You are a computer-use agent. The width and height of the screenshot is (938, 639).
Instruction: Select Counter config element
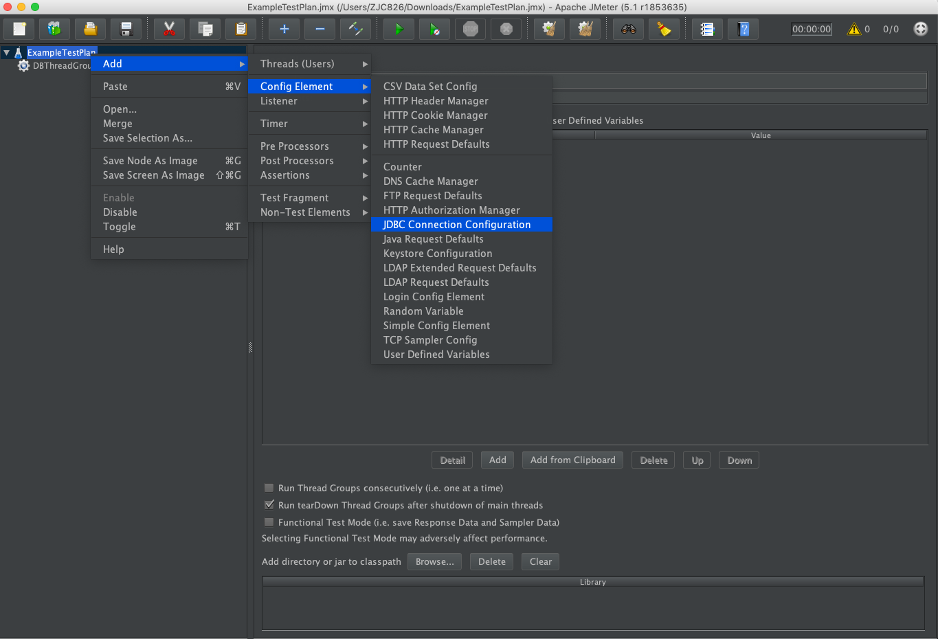click(x=462, y=167)
